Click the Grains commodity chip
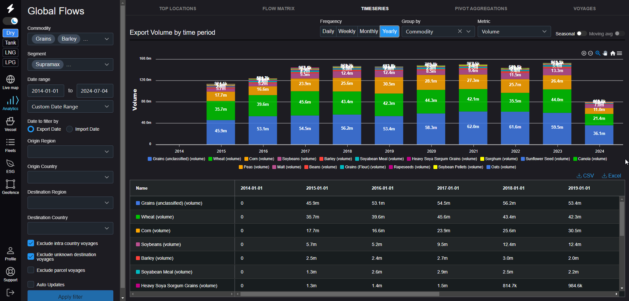Screen dimensions: 629x301 (x=44, y=39)
